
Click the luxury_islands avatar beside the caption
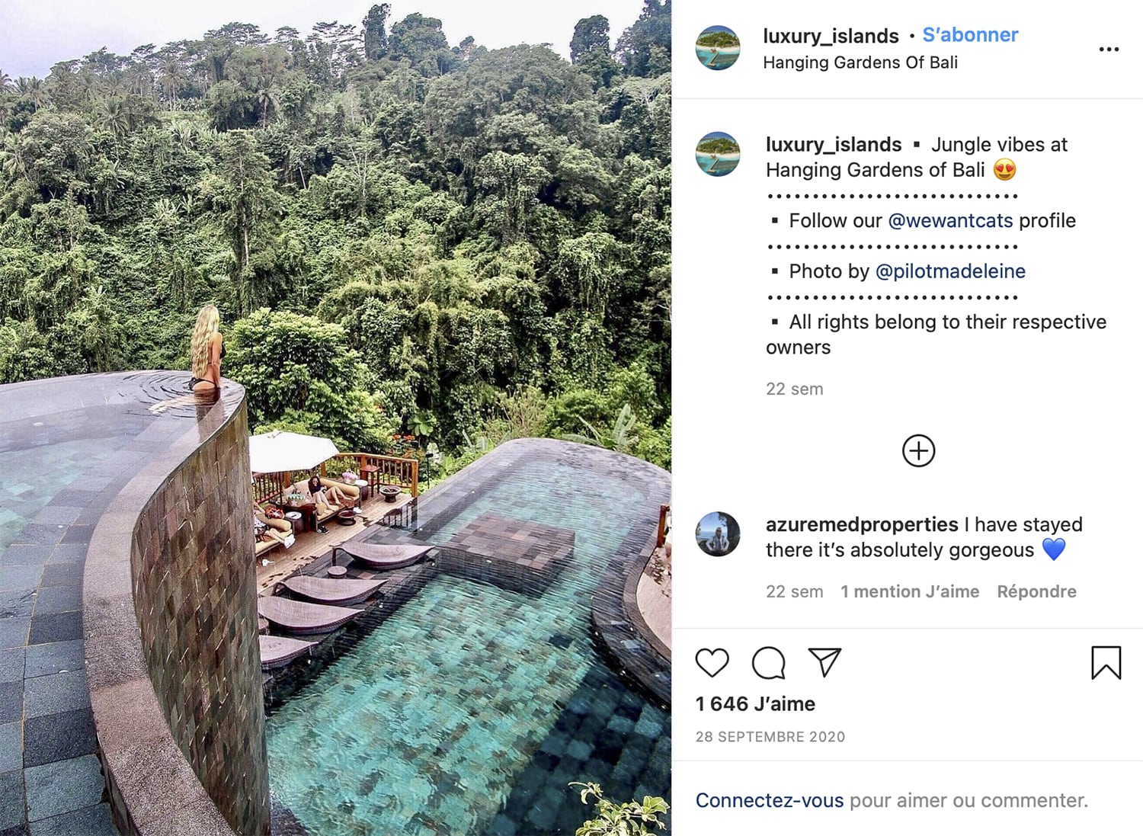tap(718, 154)
